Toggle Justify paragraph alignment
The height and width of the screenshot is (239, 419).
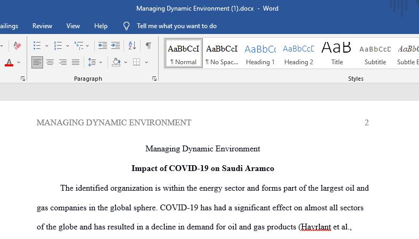(x=76, y=62)
